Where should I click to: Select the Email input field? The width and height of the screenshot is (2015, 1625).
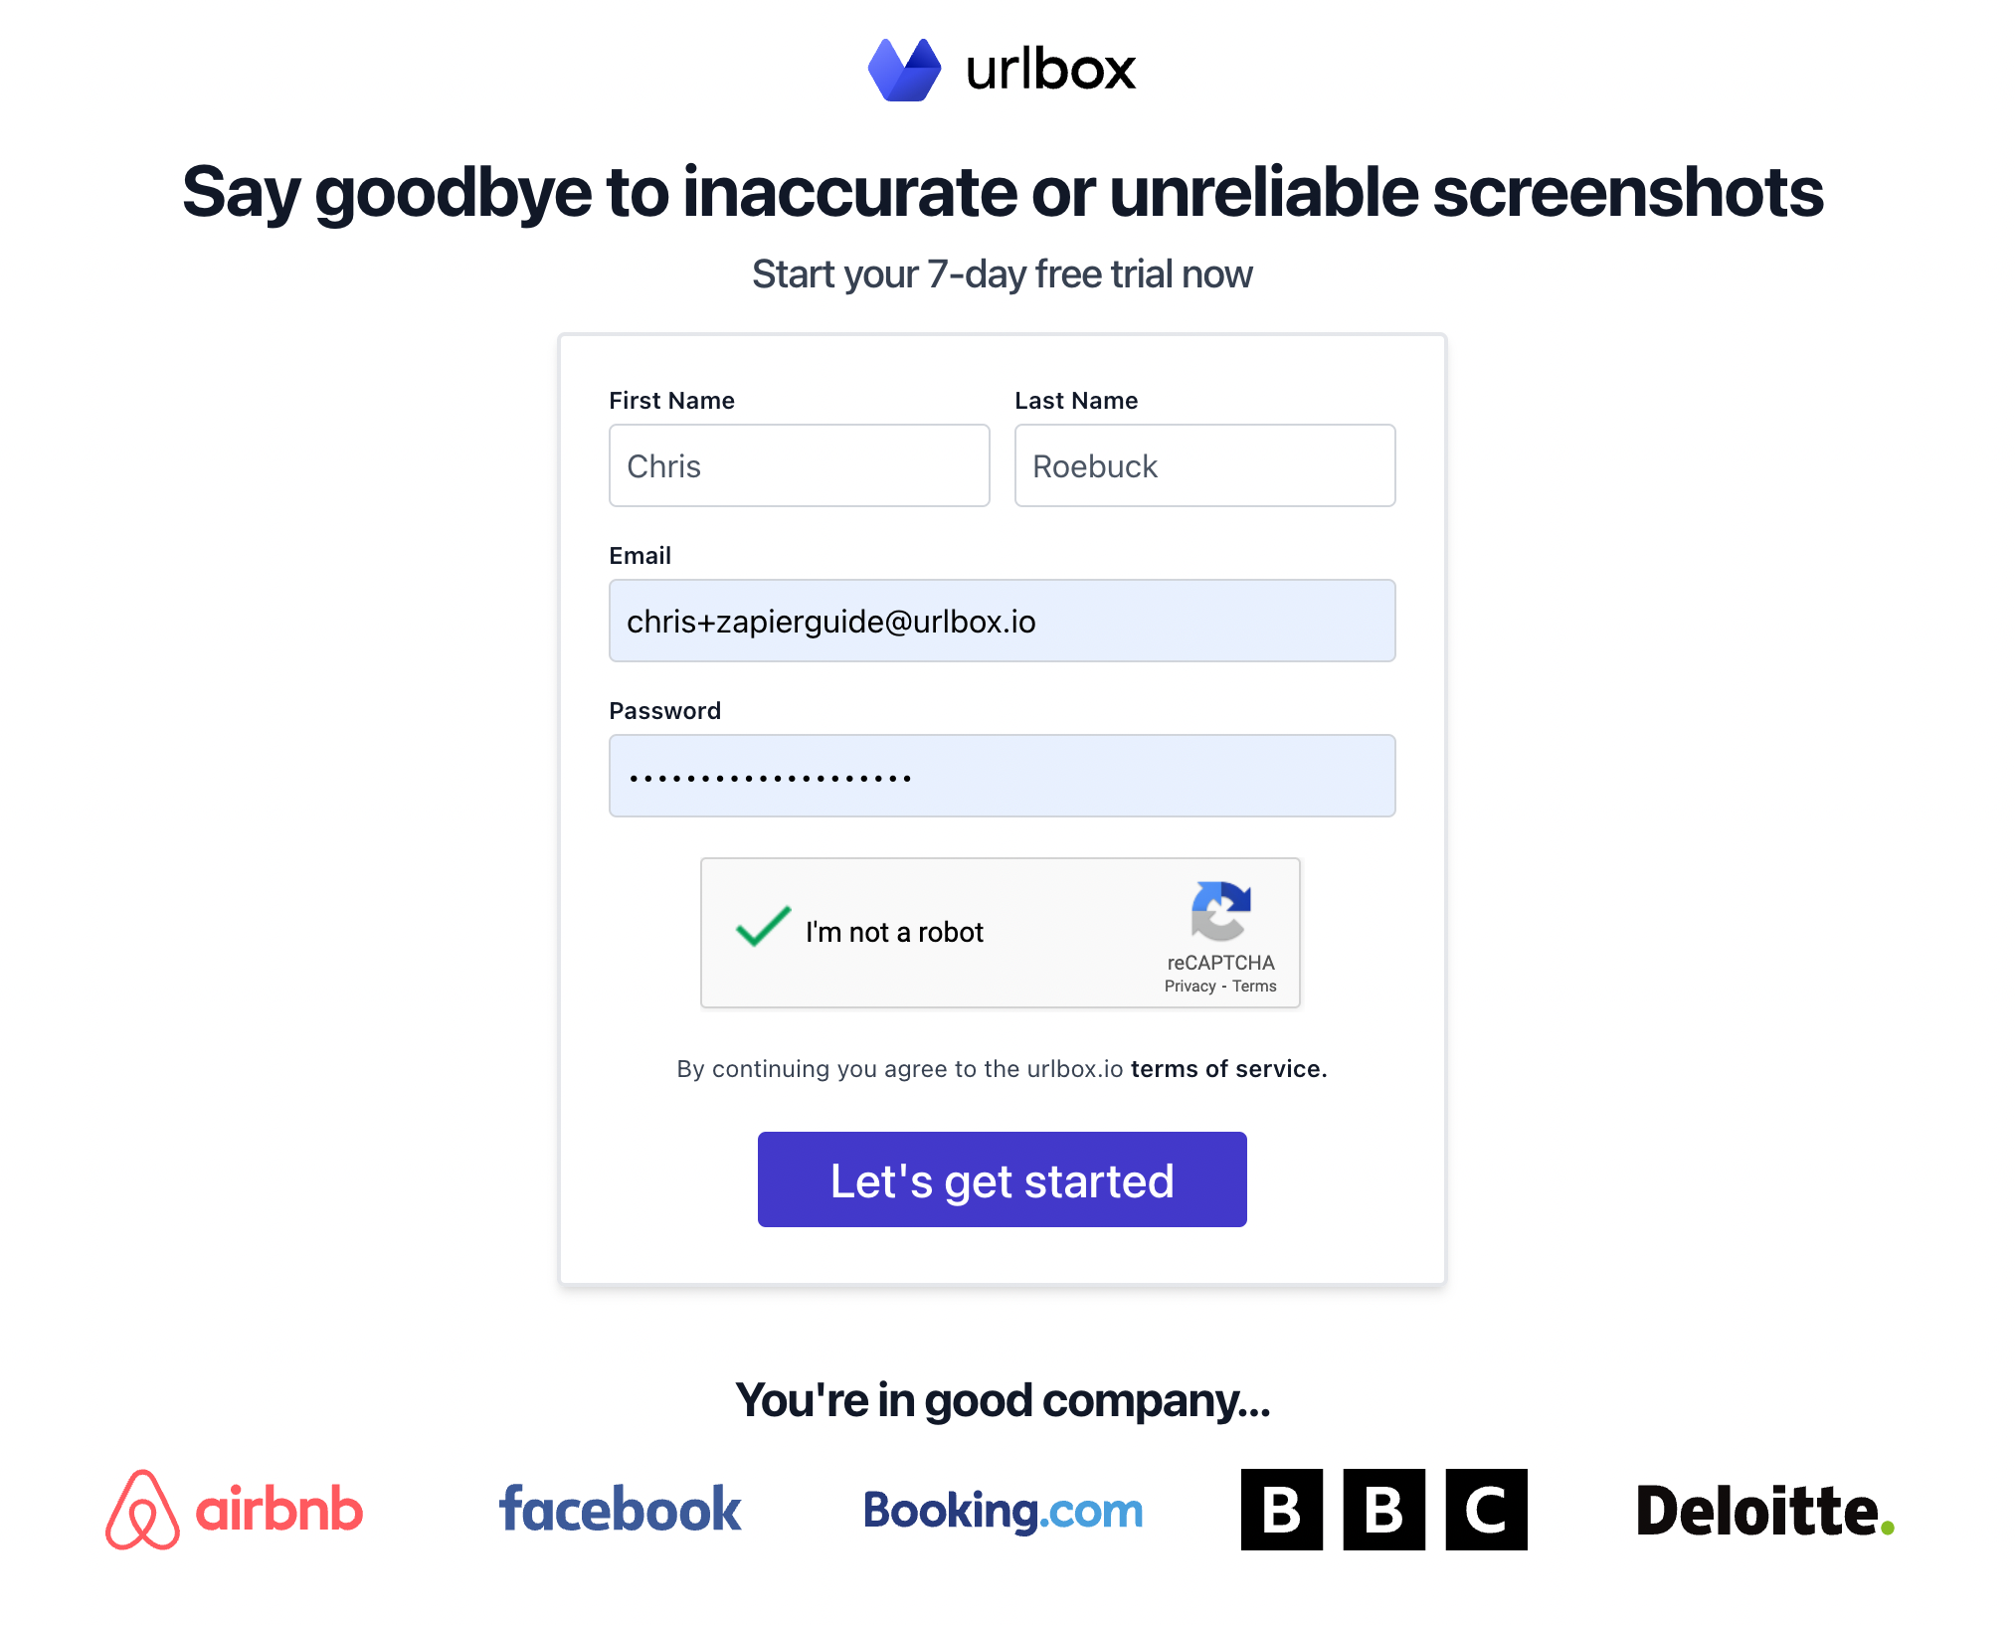coord(1001,620)
